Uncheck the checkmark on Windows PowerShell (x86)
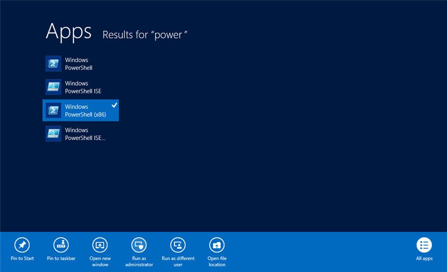Viewport: 447px width, 272px height. pyautogui.click(x=114, y=105)
